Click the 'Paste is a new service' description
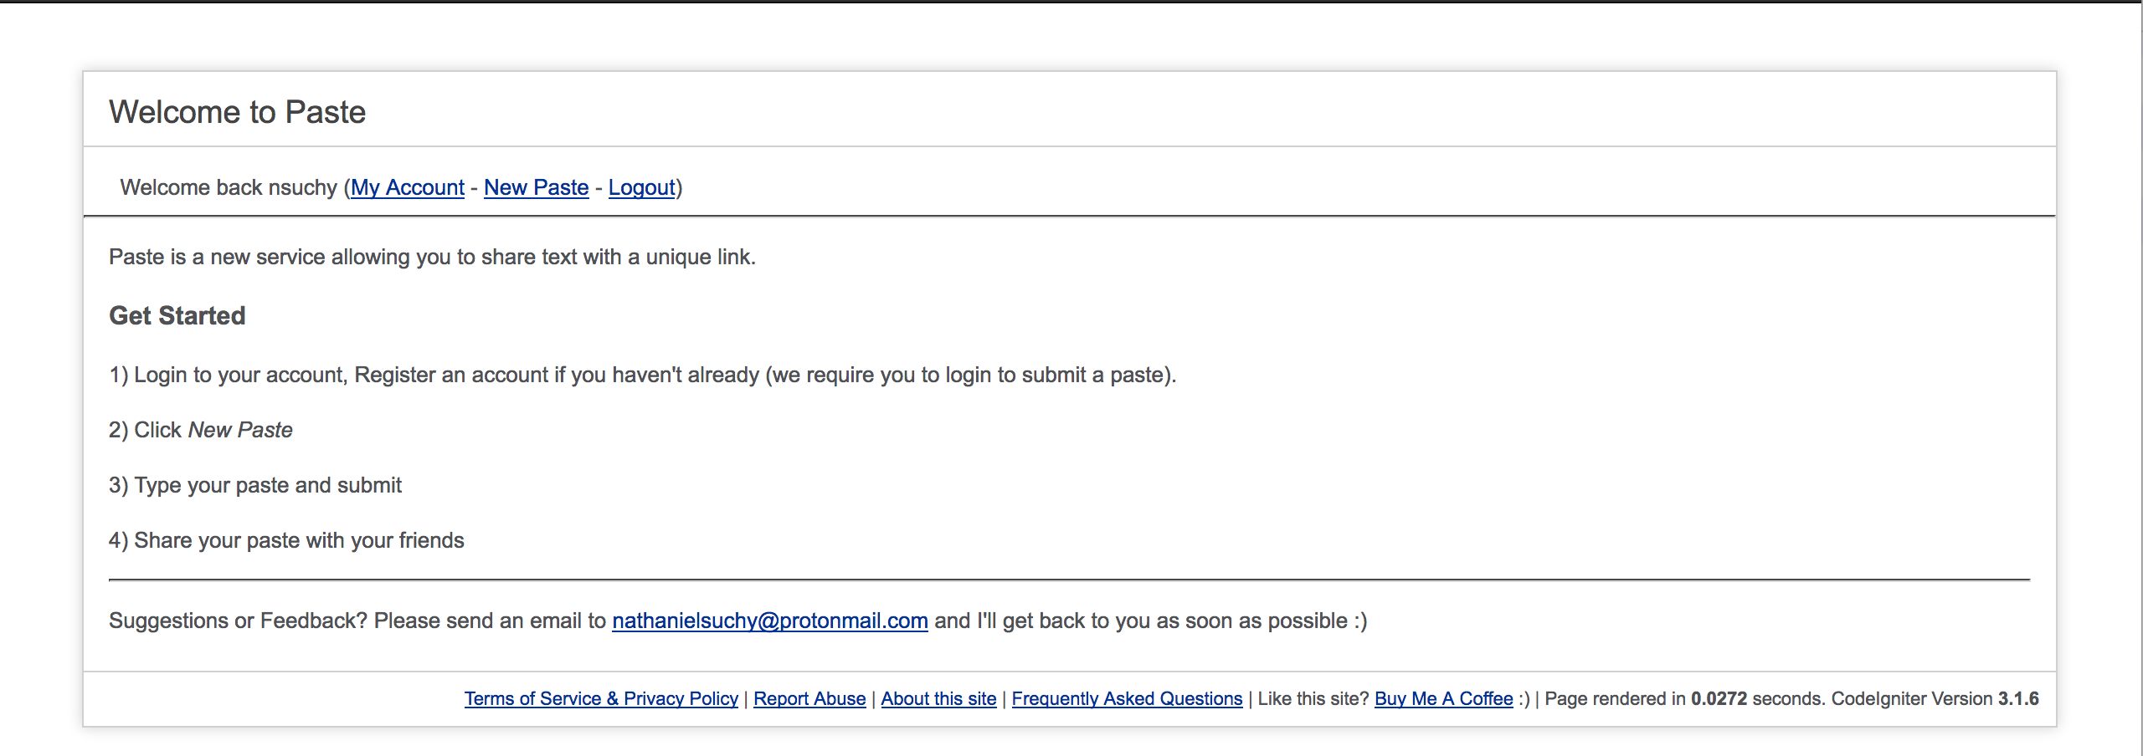Screen dimensions: 2143x756 click(x=432, y=257)
